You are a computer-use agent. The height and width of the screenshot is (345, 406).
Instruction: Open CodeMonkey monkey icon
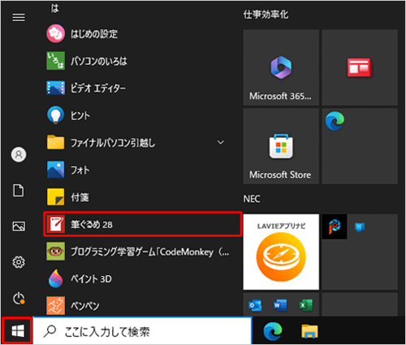tap(55, 252)
